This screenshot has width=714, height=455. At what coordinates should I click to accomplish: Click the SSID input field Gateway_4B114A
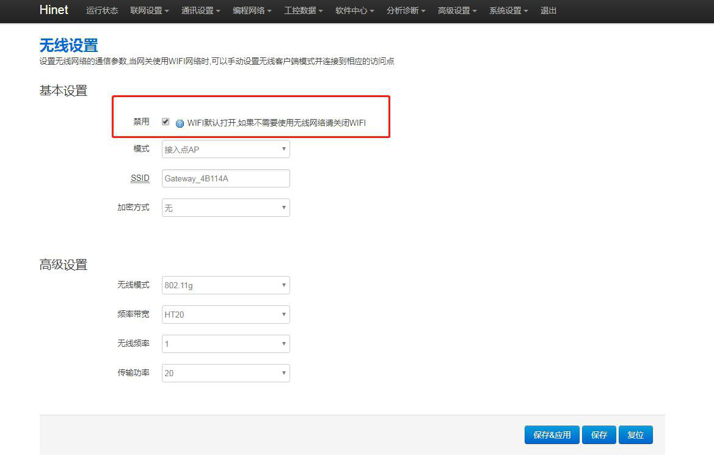tap(225, 178)
